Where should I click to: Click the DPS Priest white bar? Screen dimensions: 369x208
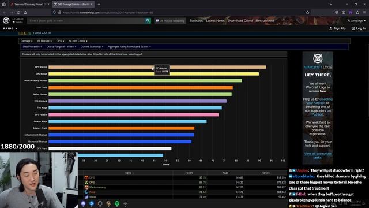pos(110,148)
